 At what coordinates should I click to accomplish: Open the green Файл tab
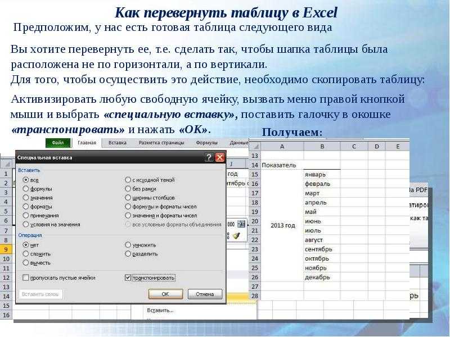tap(58, 143)
